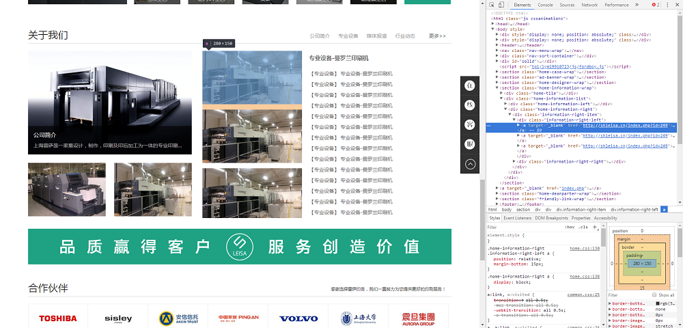This screenshot has height=328, width=683.
Task: Click the 客 circle in the floating sidebar
Action: 470,124
